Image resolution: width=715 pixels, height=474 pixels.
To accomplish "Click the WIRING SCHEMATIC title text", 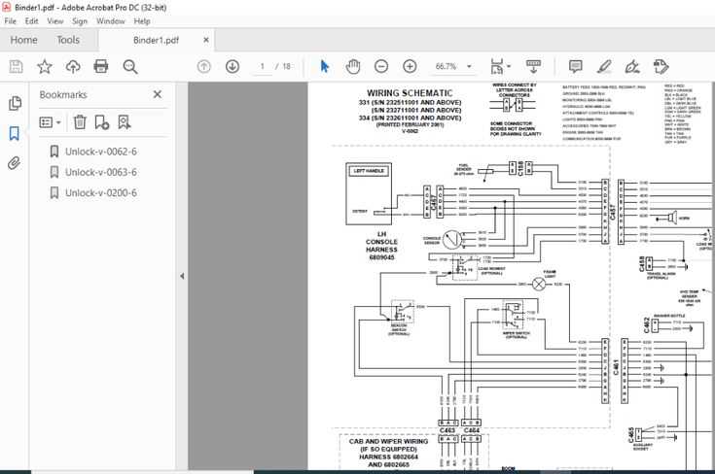I will [410, 93].
